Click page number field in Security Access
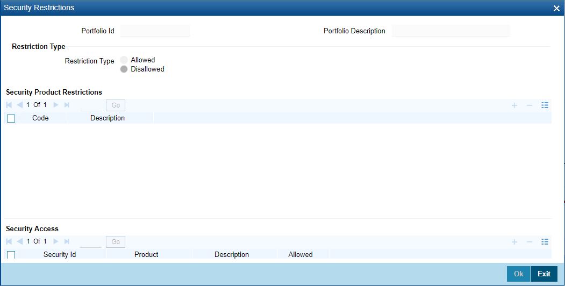This screenshot has width=565, height=286. (91, 242)
